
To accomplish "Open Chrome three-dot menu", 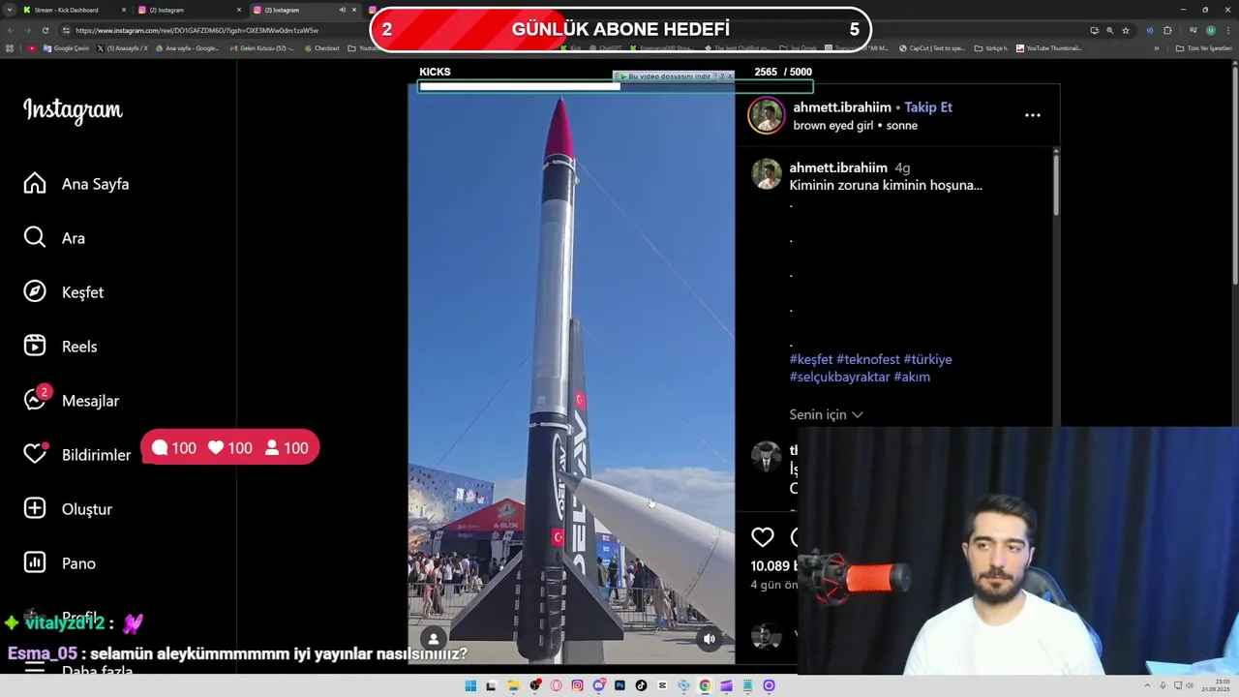I will point(1226,30).
